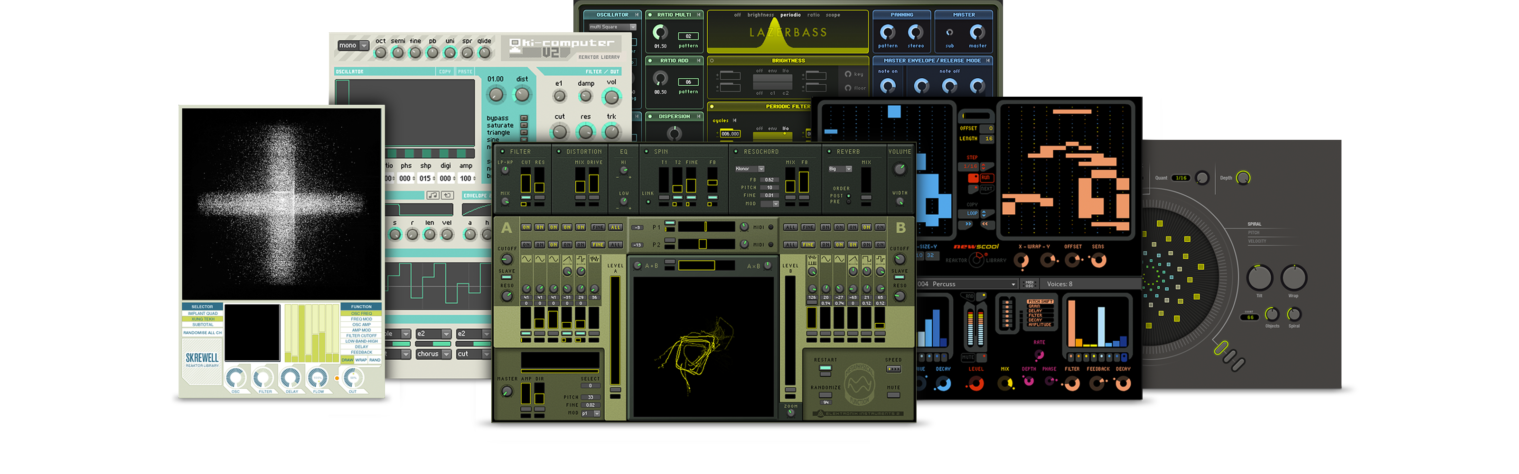Click the DRAW button in Skrewell
1519x474 pixels.
click(x=347, y=360)
